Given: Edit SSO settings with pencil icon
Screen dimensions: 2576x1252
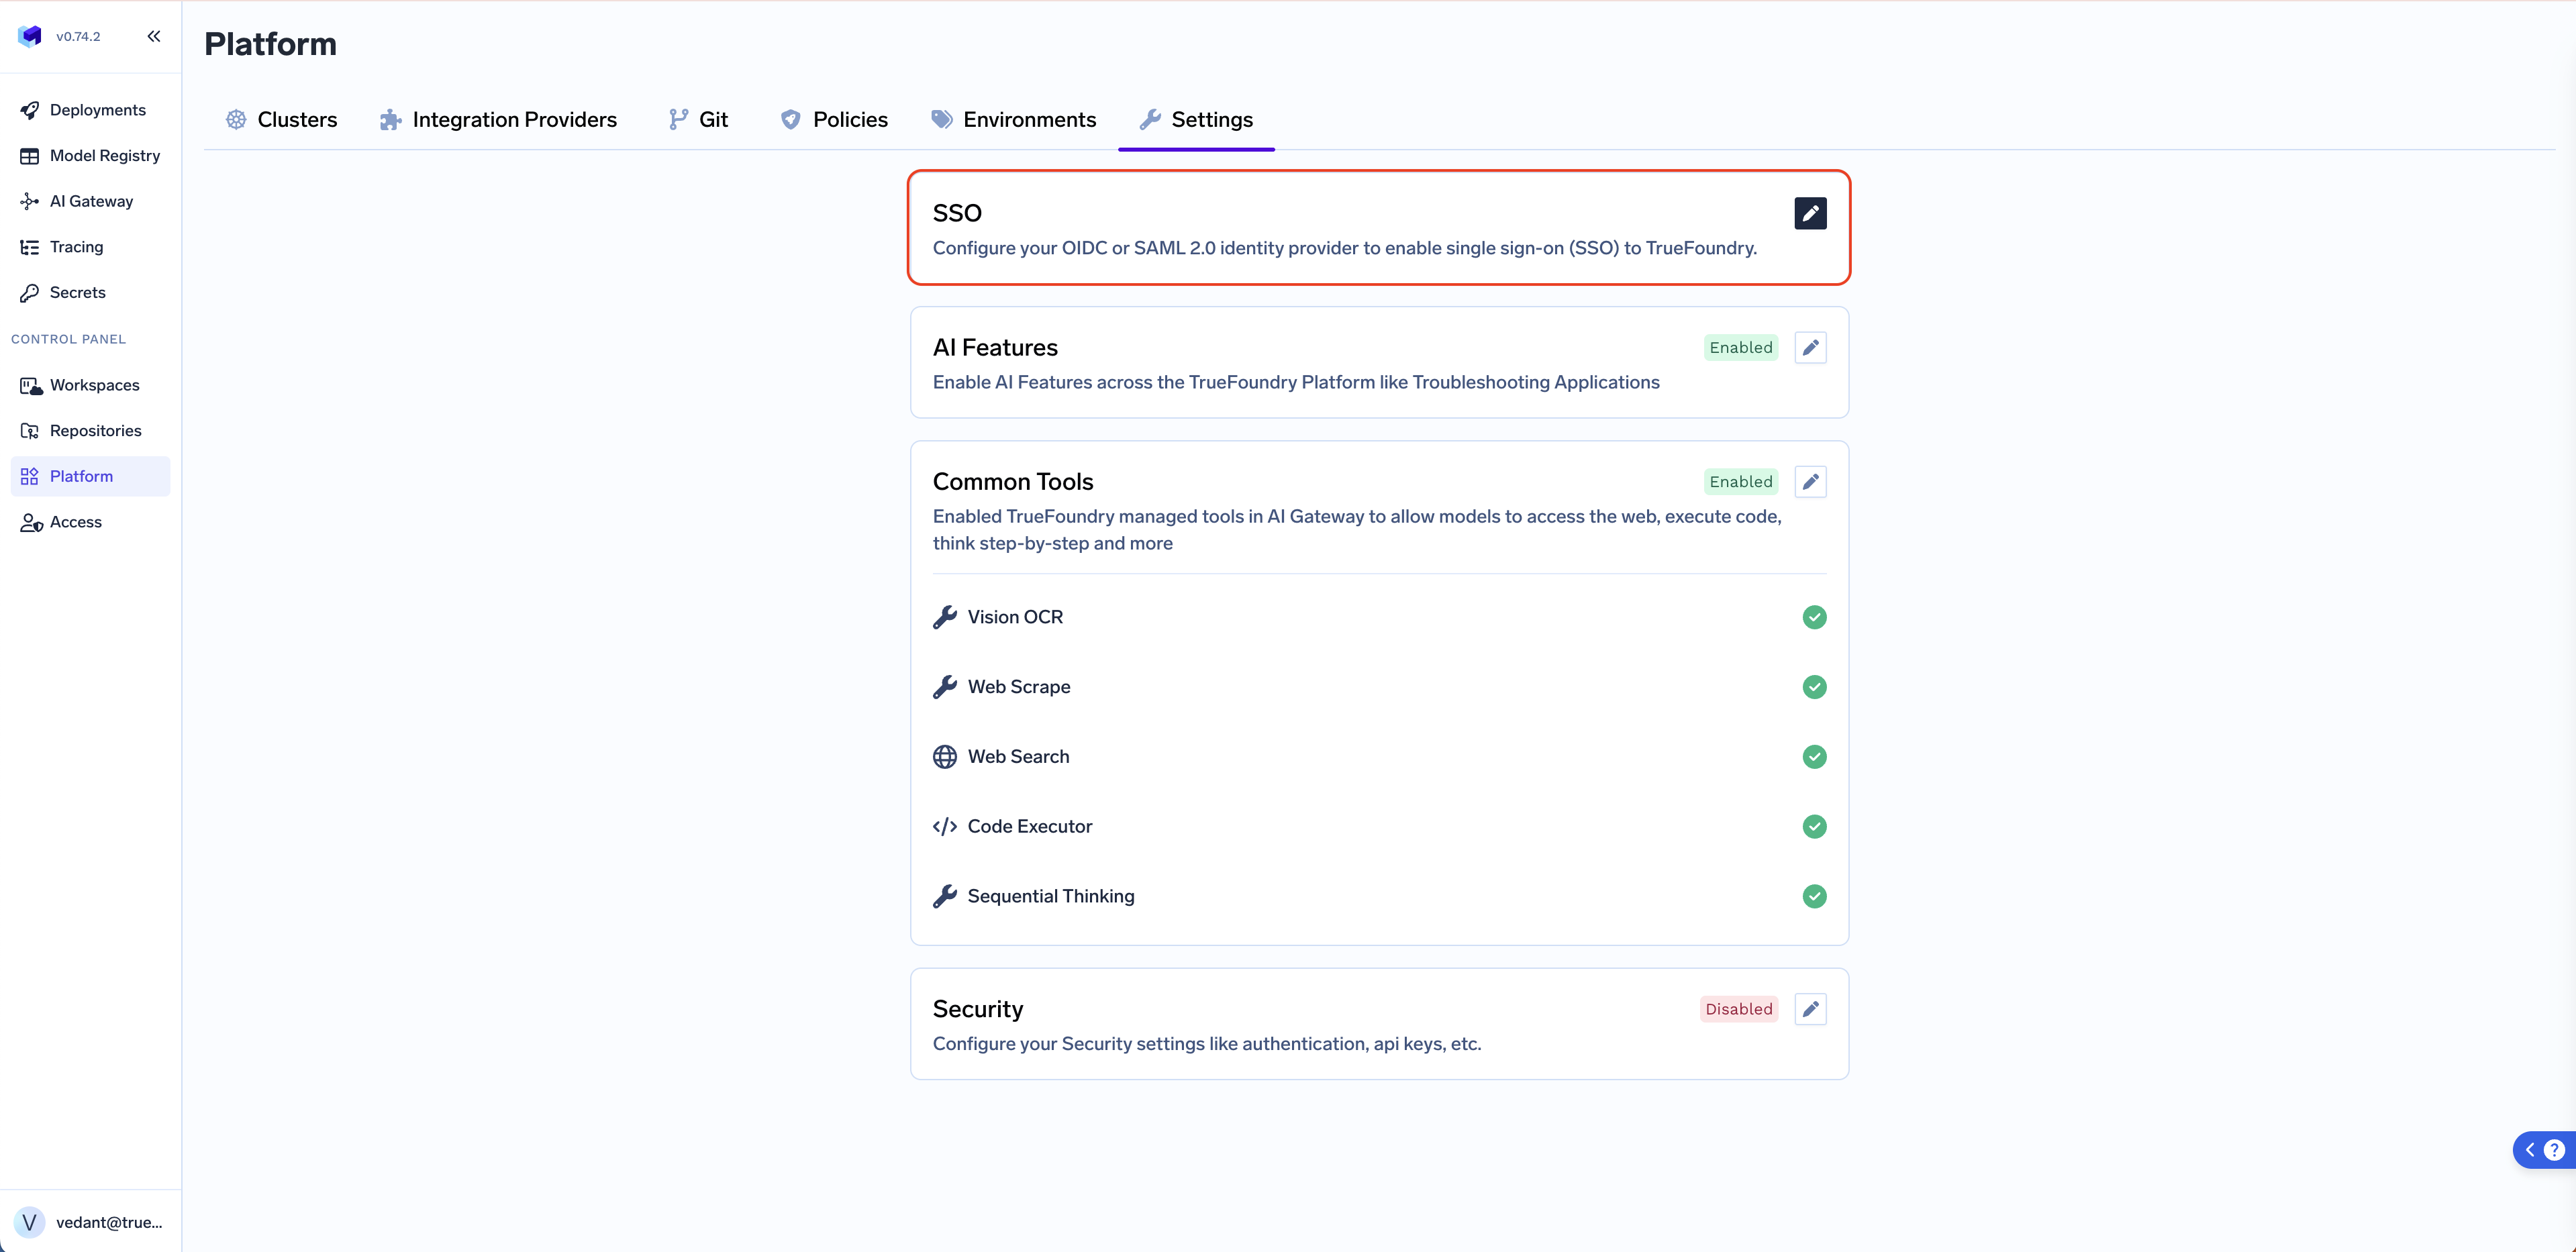Looking at the screenshot, I should click(x=1810, y=213).
